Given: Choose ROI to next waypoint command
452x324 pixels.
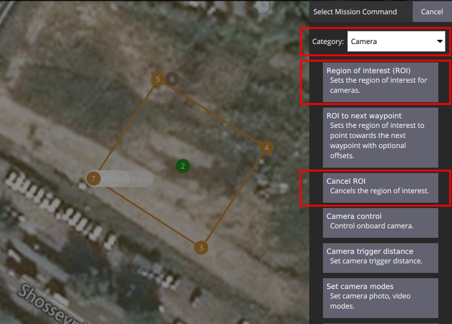Looking at the screenshot, I should pos(381,137).
